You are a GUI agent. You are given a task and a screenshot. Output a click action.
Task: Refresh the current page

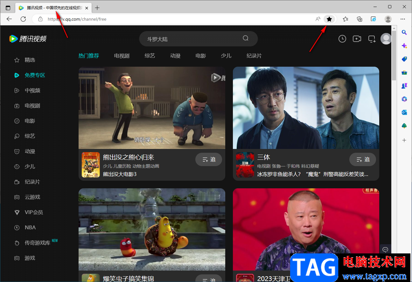click(23, 19)
